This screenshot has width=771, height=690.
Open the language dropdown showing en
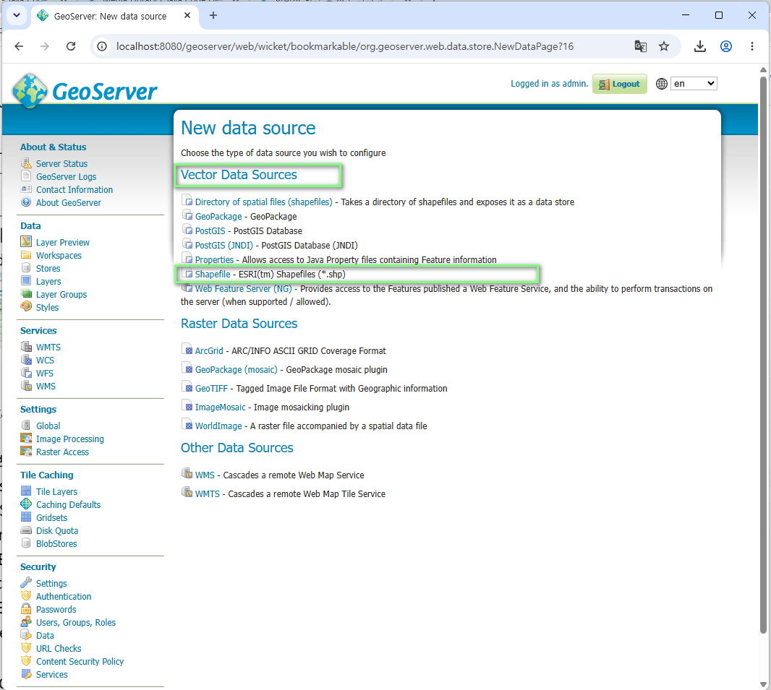(694, 84)
